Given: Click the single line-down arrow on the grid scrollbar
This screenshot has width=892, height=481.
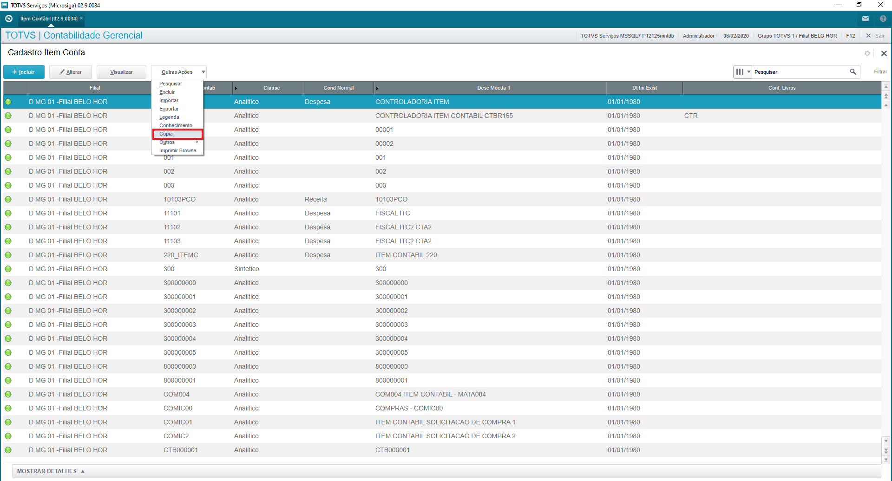Looking at the screenshot, I should click(886, 441).
